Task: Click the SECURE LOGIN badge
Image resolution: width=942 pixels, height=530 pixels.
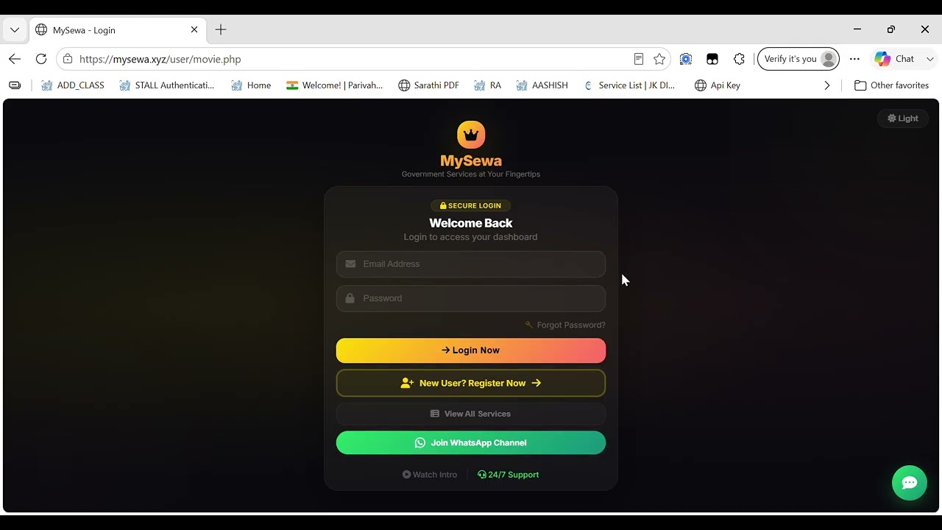Action: tap(471, 206)
